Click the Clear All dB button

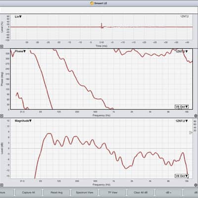[x=141, y=193]
